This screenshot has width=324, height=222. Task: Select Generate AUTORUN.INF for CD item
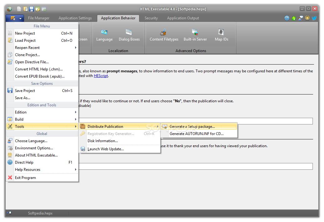pos(199,134)
